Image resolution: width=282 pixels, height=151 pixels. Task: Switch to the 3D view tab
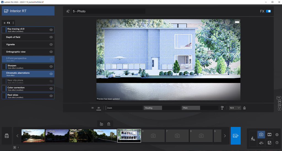93,108
